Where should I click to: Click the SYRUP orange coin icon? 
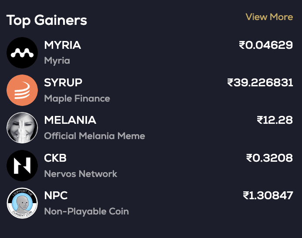(22, 90)
